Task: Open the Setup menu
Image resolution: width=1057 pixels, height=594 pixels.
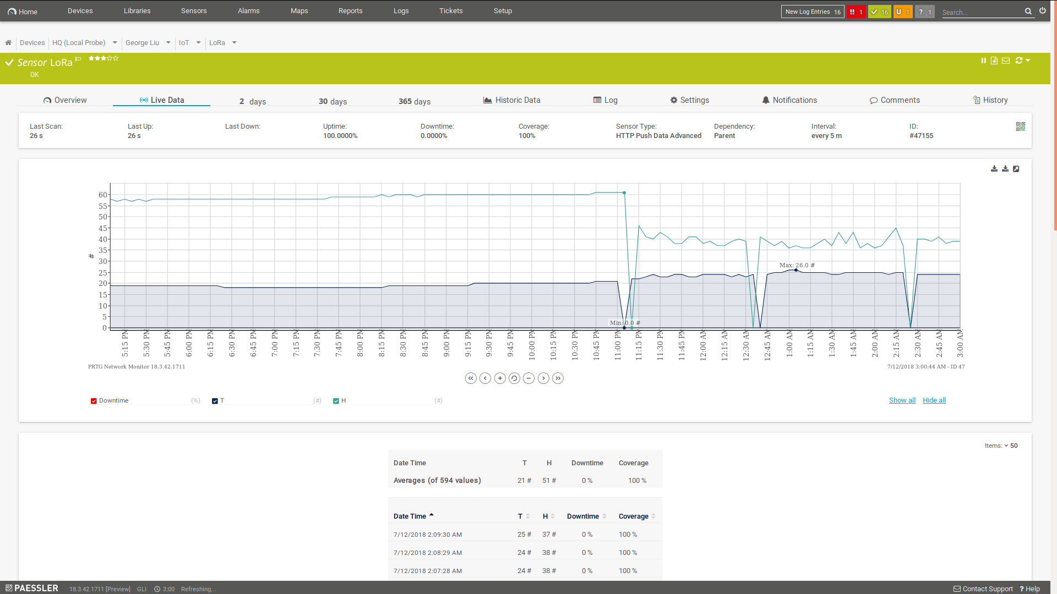Action: pyautogui.click(x=503, y=11)
